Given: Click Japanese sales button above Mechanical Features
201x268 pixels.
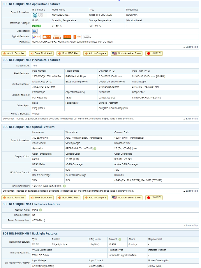Looking at the screenshot, I should [154, 54].
